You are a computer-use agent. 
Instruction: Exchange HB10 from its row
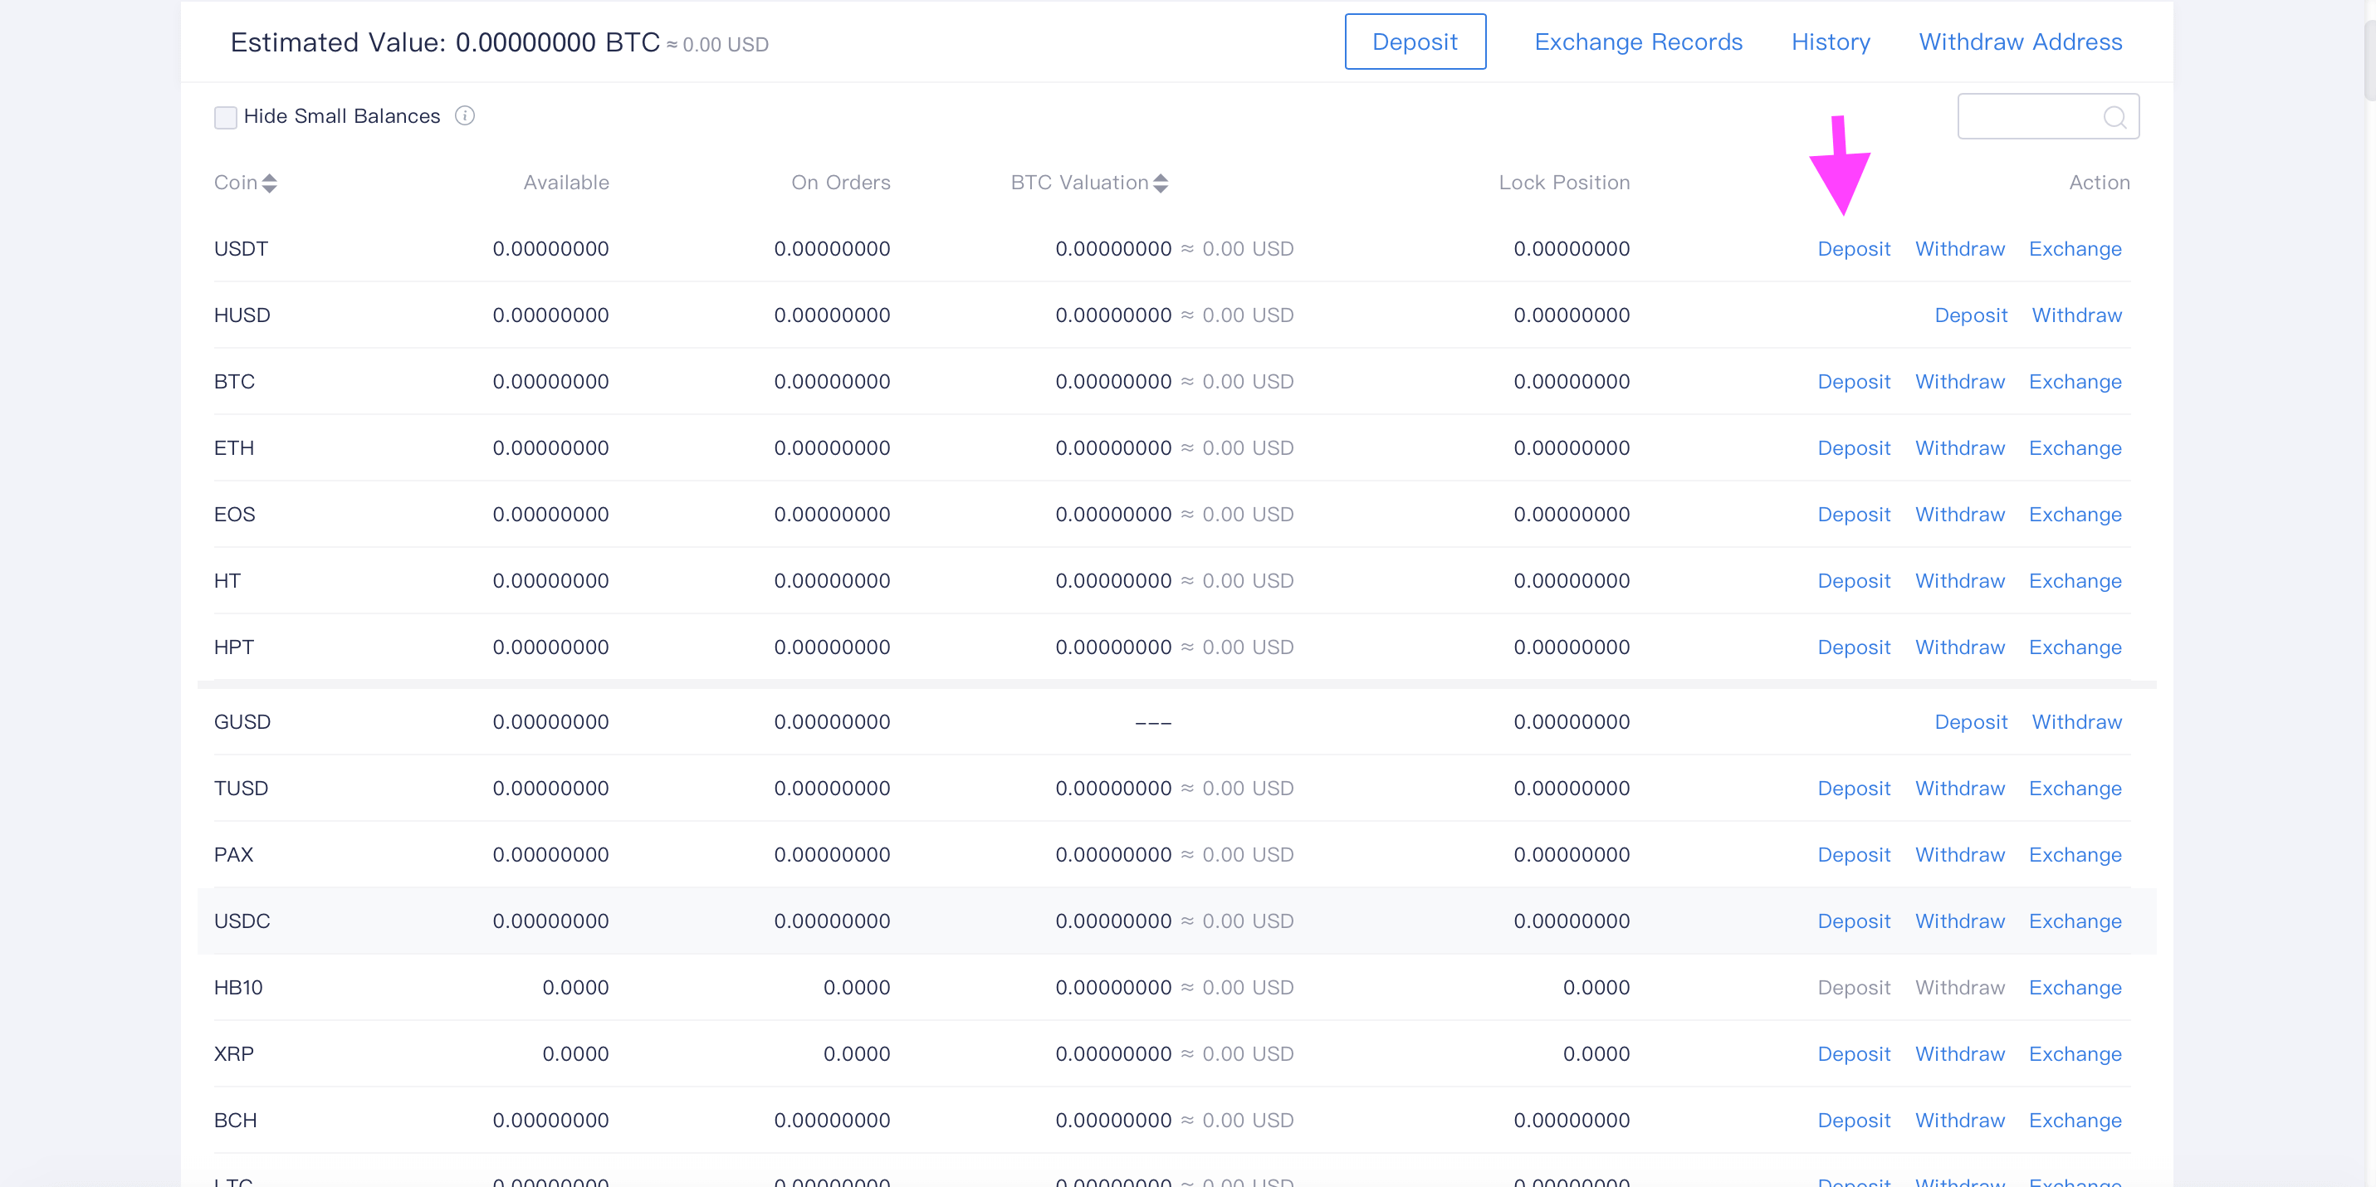pyautogui.click(x=2075, y=988)
